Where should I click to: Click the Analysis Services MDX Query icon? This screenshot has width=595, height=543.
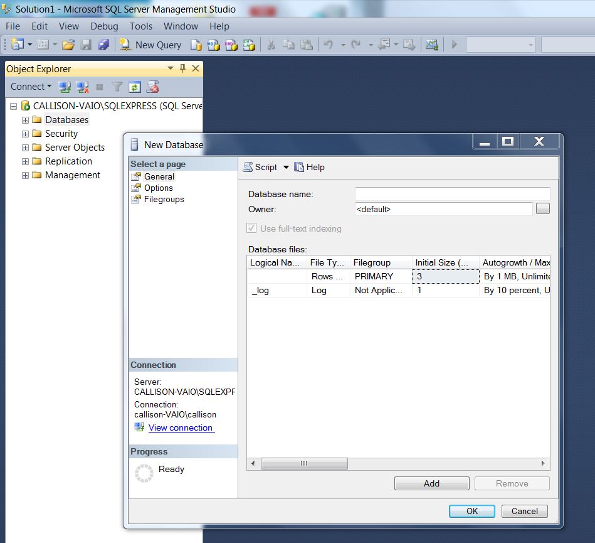[x=214, y=45]
